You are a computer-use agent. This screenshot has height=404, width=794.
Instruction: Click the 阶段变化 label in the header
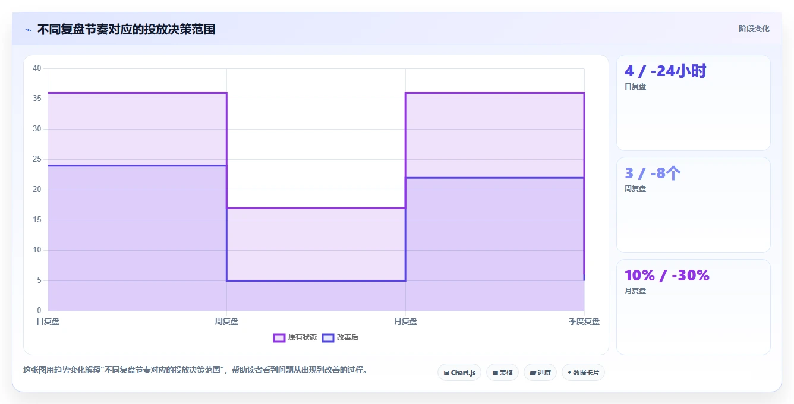(x=754, y=29)
